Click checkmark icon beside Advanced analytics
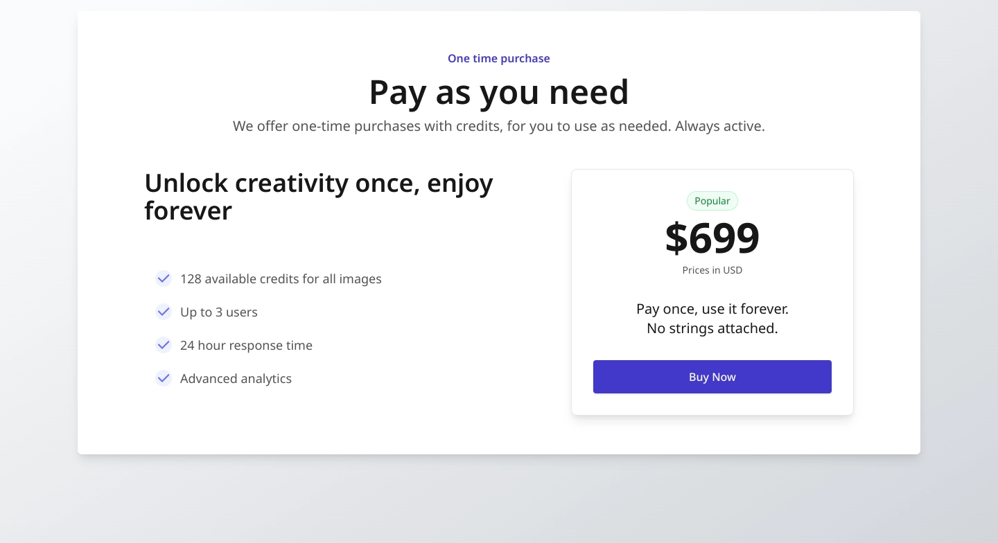The height and width of the screenshot is (543, 998). (164, 378)
